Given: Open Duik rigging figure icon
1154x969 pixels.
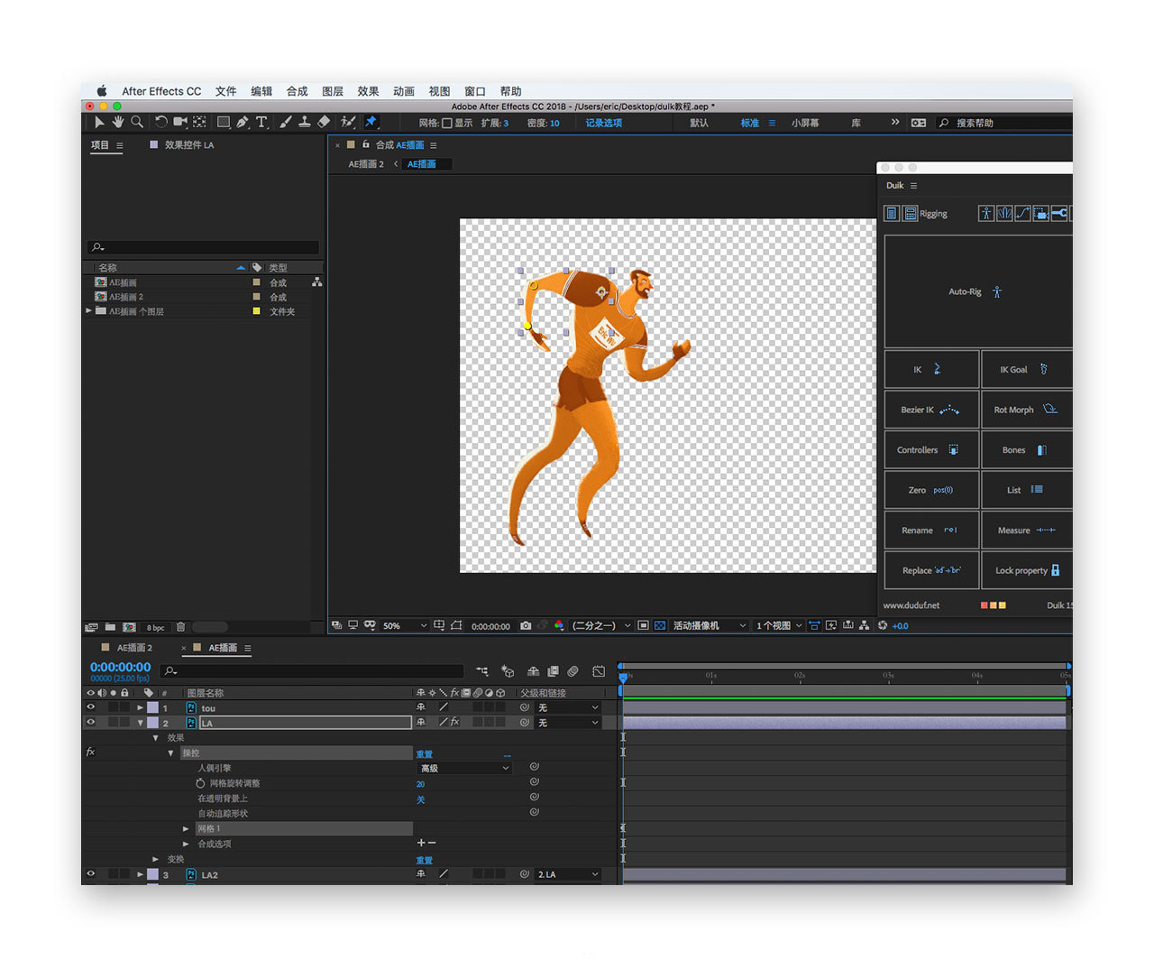Looking at the screenshot, I should (986, 213).
